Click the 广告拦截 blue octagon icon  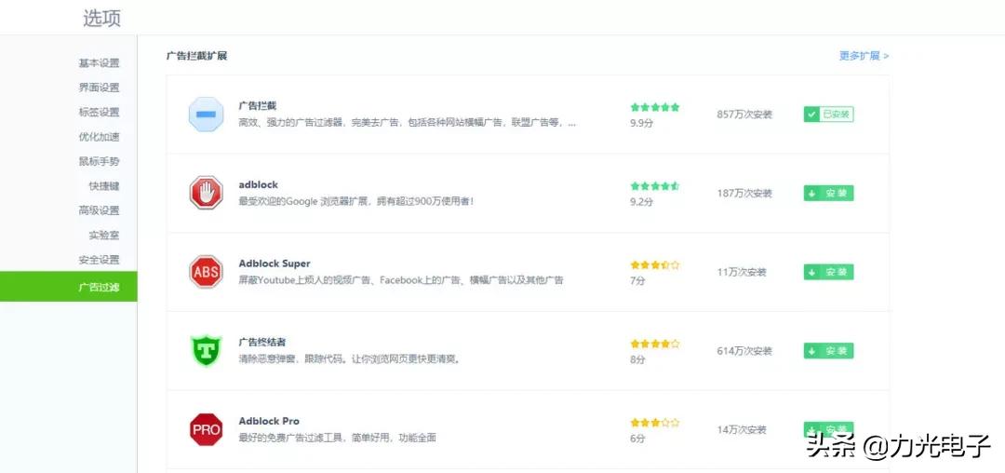pyautogui.click(x=207, y=115)
